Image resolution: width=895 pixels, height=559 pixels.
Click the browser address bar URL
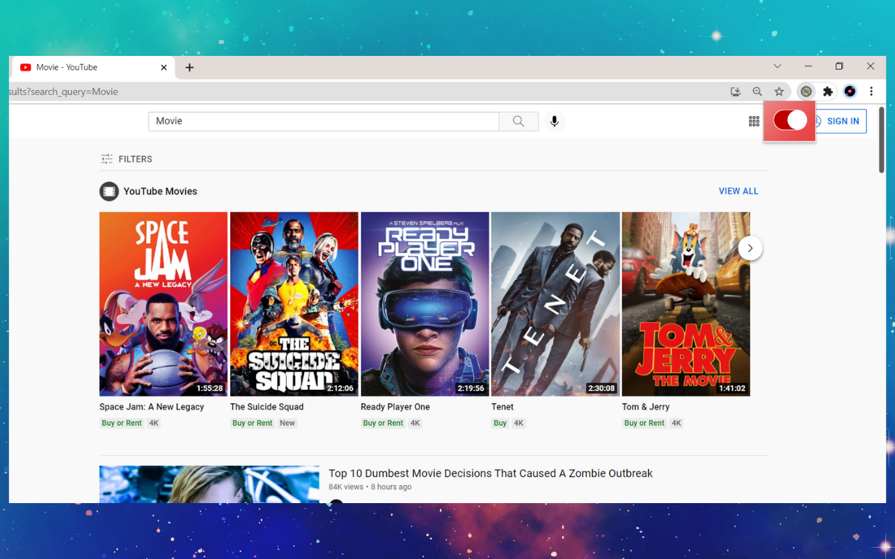[64, 92]
